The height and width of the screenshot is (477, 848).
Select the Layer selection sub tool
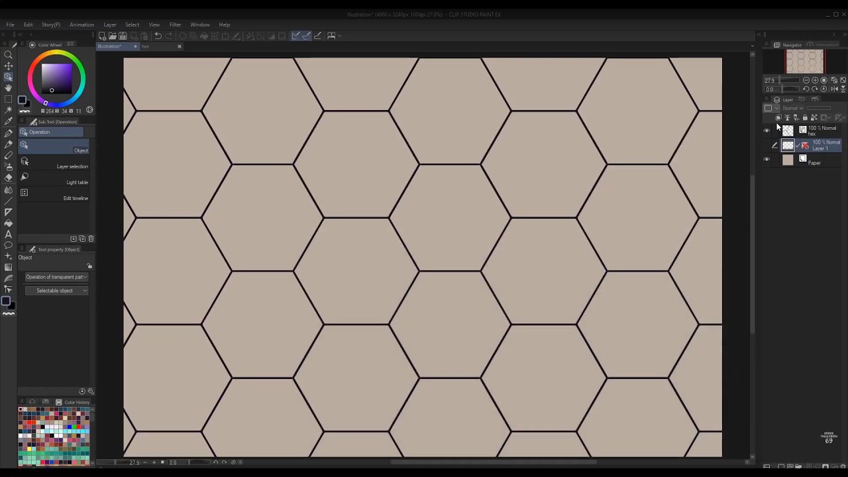tap(53, 164)
